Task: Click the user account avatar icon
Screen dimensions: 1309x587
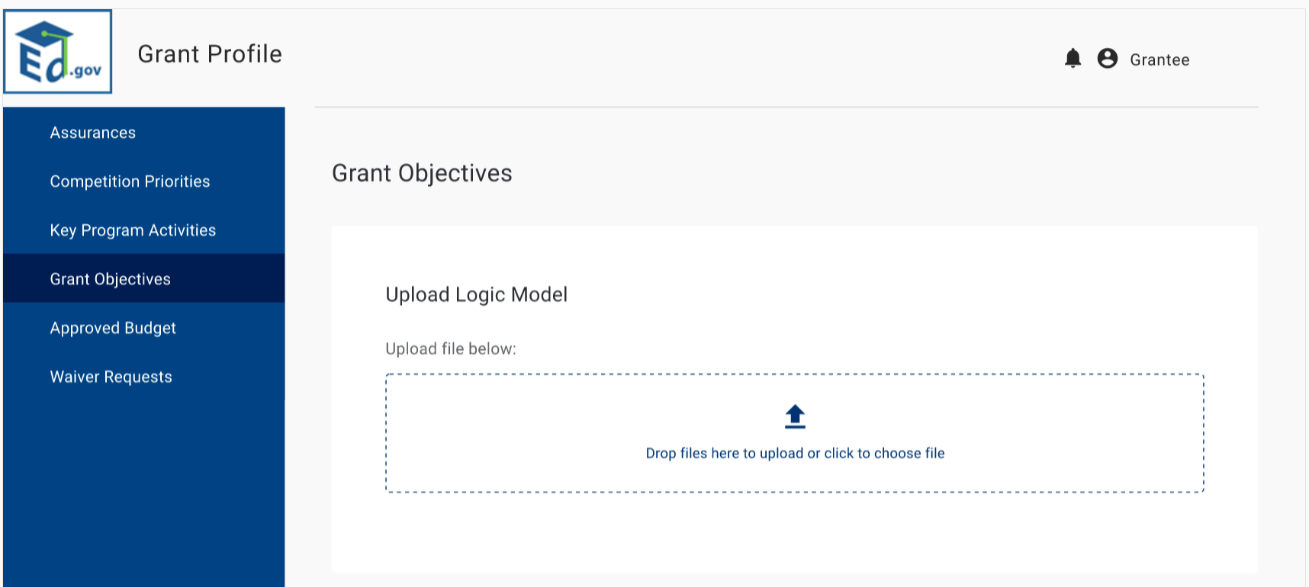Action: pos(1107,59)
